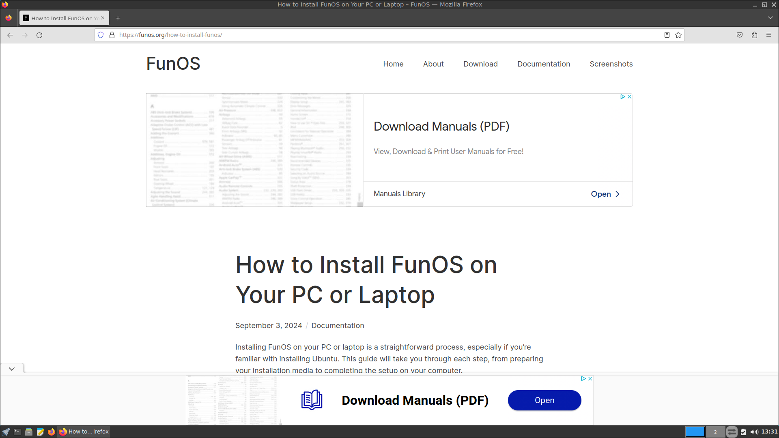Switch to workspace 2 in the pager
This screenshot has width=779, height=438.
(715, 432)
